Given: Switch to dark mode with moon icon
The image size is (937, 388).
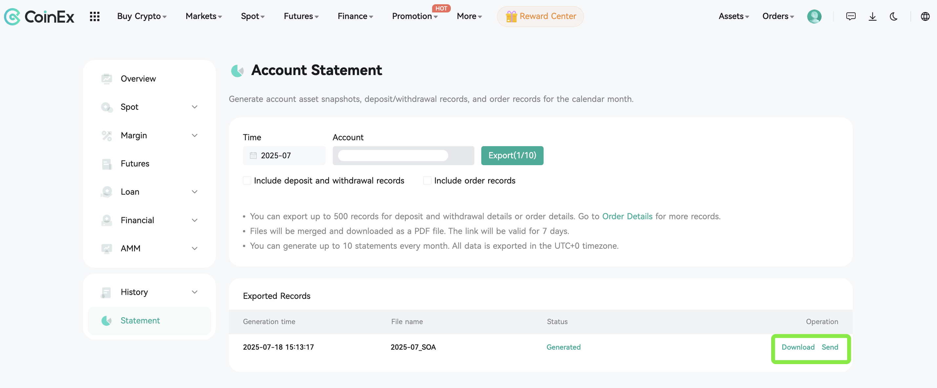Looking at the screenshot, I should pyautogui.click(x=894, y=16).
